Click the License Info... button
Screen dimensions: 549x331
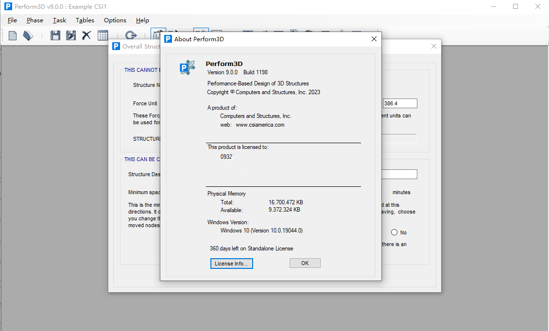(231, 264)
